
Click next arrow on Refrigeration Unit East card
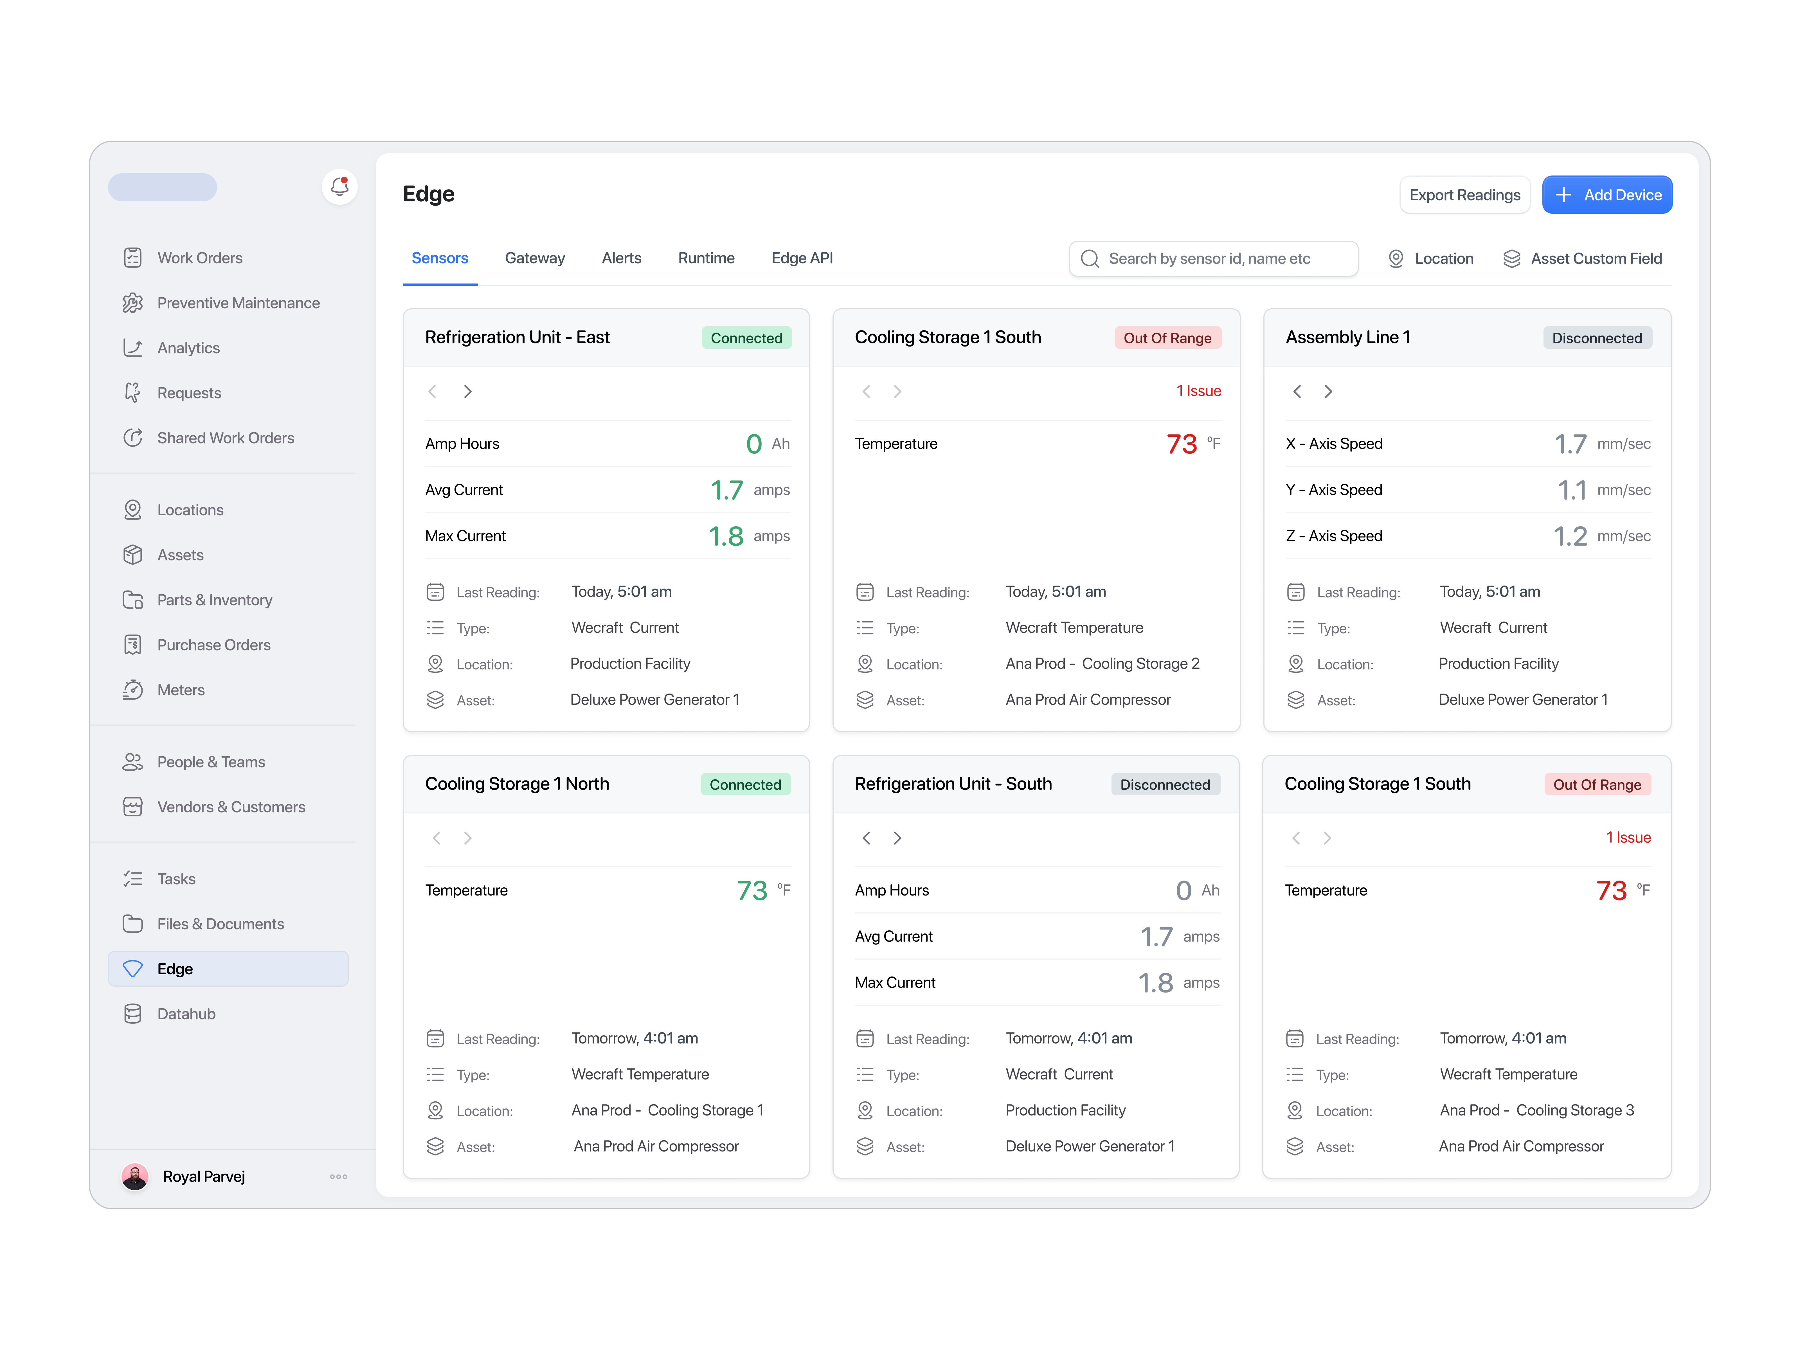click(468, 391)
